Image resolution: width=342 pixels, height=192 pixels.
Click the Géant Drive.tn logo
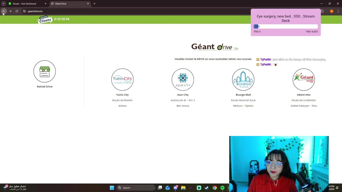point(215,47)
